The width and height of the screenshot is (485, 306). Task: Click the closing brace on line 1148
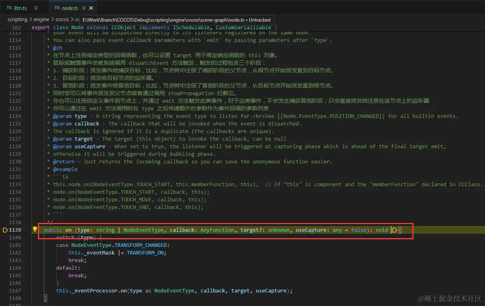tap(46, 298)
